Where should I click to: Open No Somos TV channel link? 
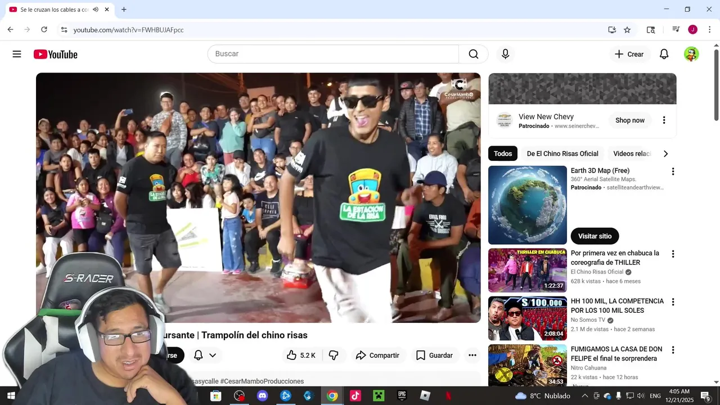[x=588, y=320]
